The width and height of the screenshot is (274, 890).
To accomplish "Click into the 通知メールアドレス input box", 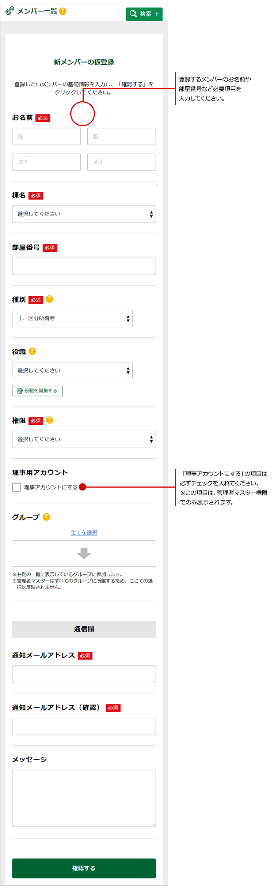I will [x=84, y=674].
